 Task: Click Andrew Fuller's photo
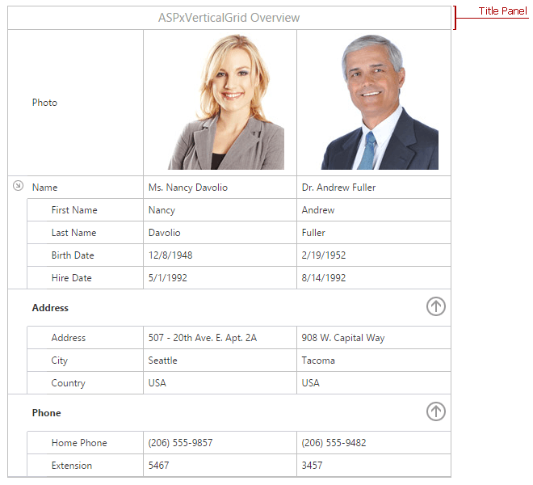380,102
